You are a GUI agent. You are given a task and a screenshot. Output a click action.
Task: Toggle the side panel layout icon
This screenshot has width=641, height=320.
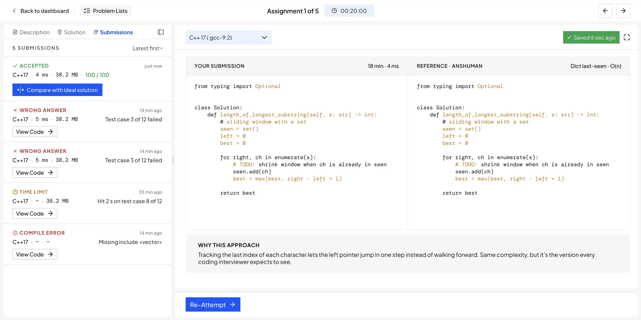[x=161, y=32]
